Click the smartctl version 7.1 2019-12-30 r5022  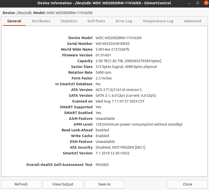[112, 153]
